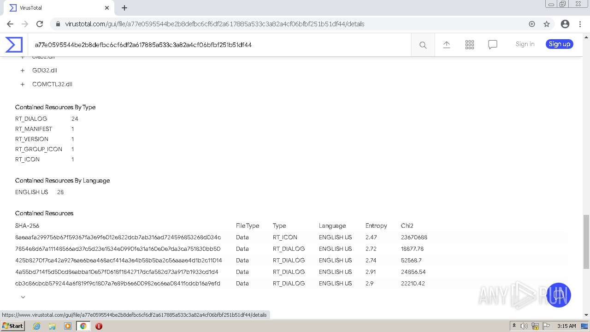Click the Chi2 column header
This screenshot has width=590, height=332.
pyautogui.click(x=407, y=226)
